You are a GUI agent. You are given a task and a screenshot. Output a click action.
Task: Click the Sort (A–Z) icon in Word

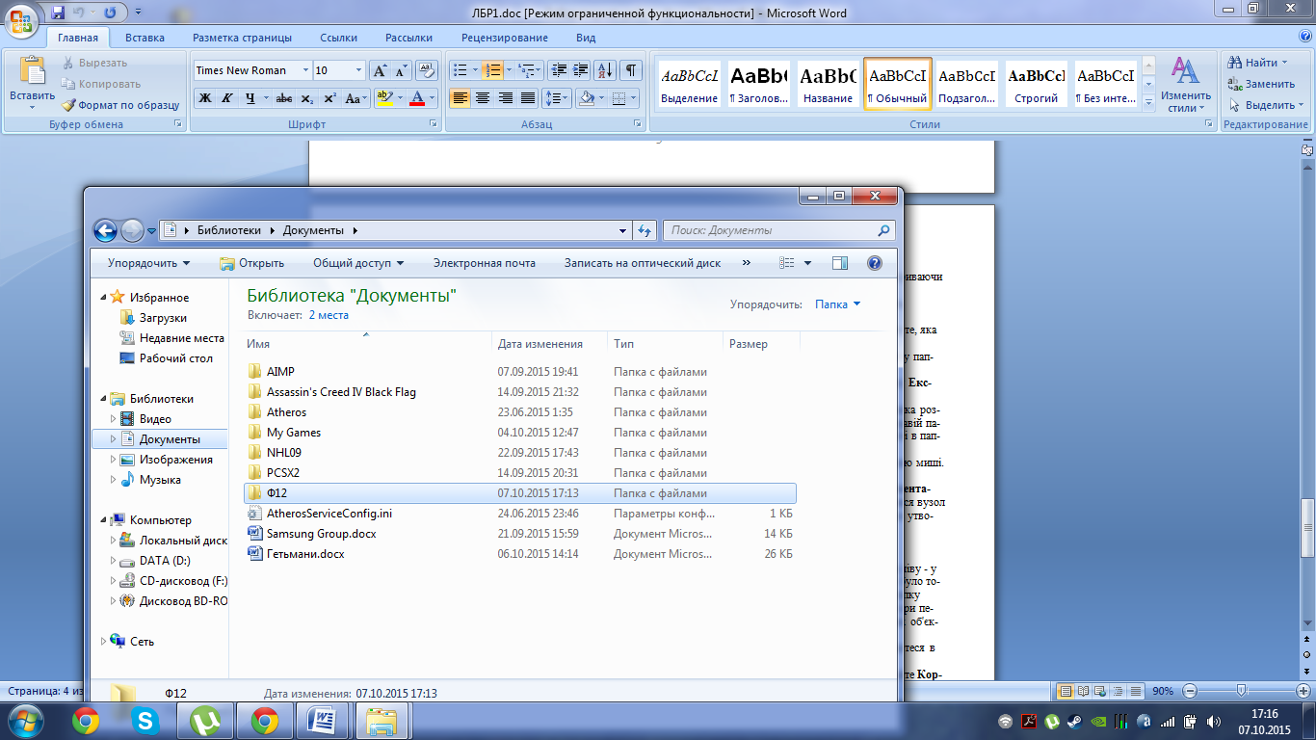click(605, 70)
